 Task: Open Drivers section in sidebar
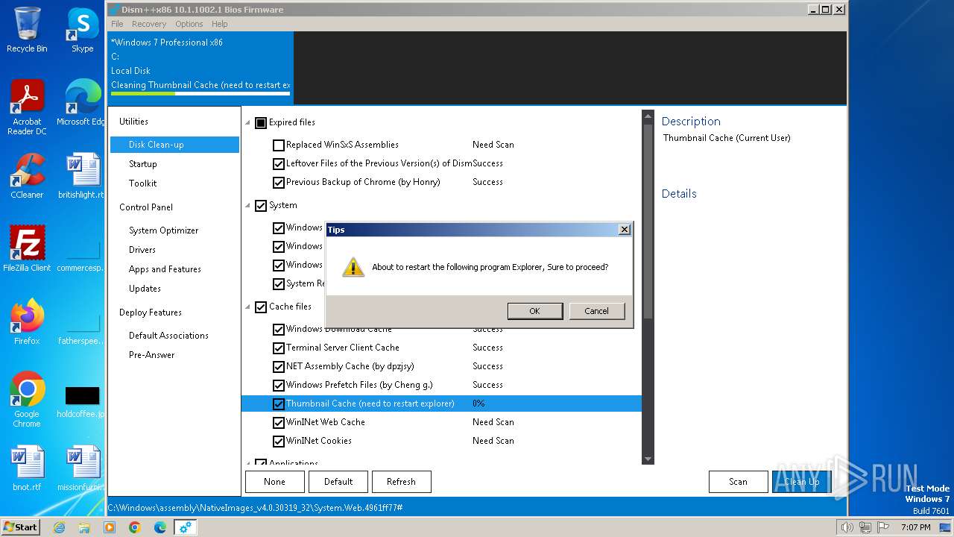coord(142,250)
